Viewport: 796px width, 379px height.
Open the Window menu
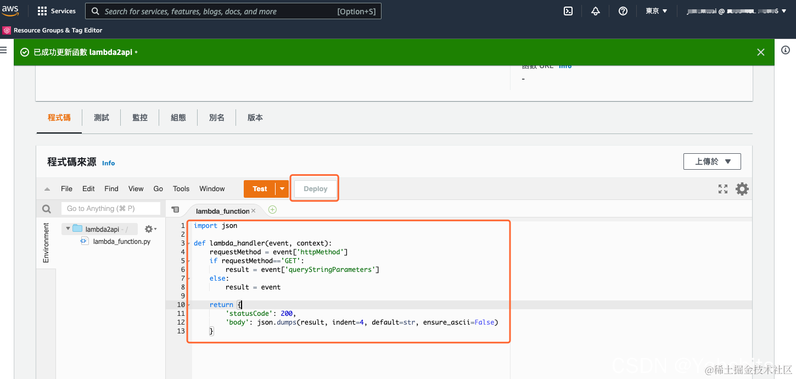click(212, 189)
